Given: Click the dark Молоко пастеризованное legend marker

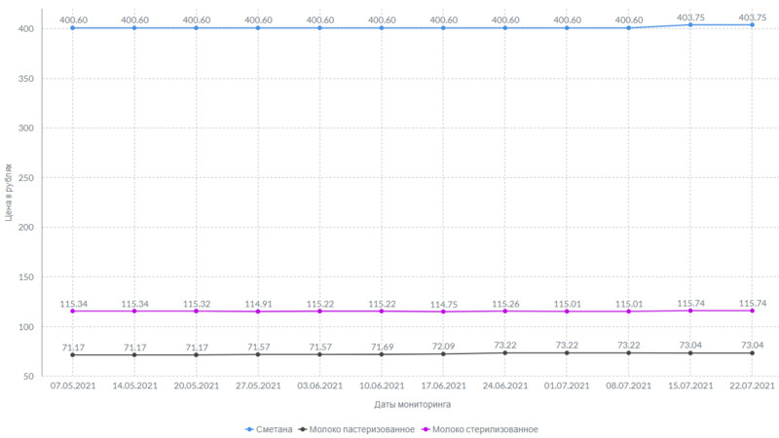Looking at the screenshot, I should click(302, 429).
